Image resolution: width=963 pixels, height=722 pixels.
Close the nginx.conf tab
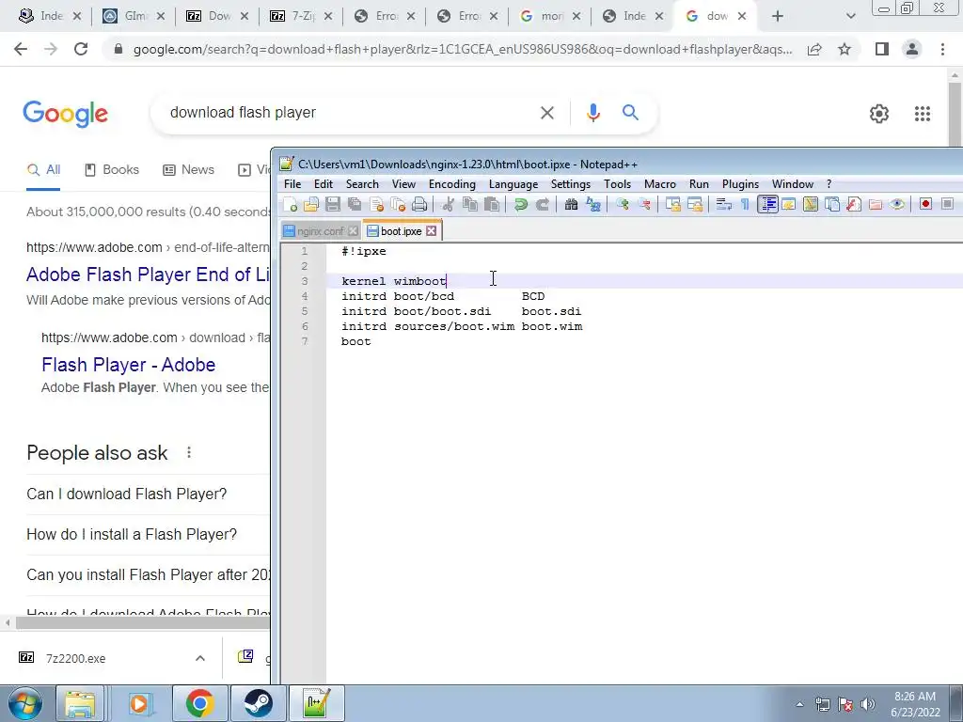coord(353,231)
